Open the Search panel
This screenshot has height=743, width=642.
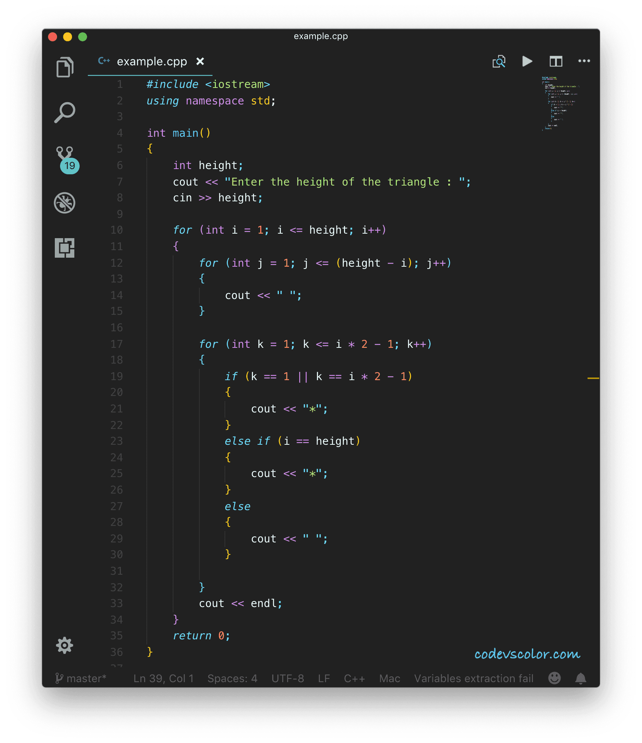(65, 112)
